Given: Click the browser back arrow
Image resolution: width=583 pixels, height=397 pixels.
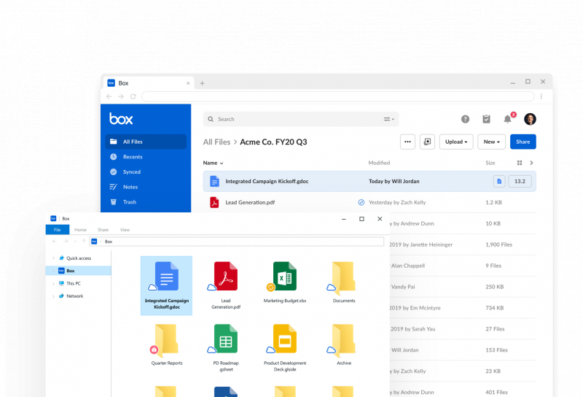Looking at the screenshot, I should (x=109, y=96).
